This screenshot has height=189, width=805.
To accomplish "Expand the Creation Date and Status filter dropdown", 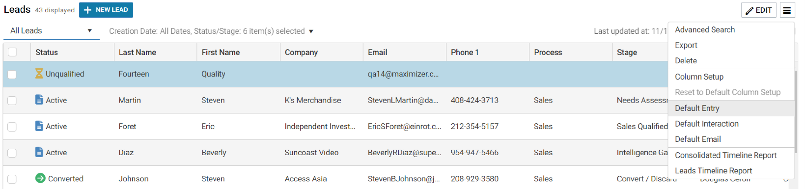I will pyautogui.click(x=211, y=31).
